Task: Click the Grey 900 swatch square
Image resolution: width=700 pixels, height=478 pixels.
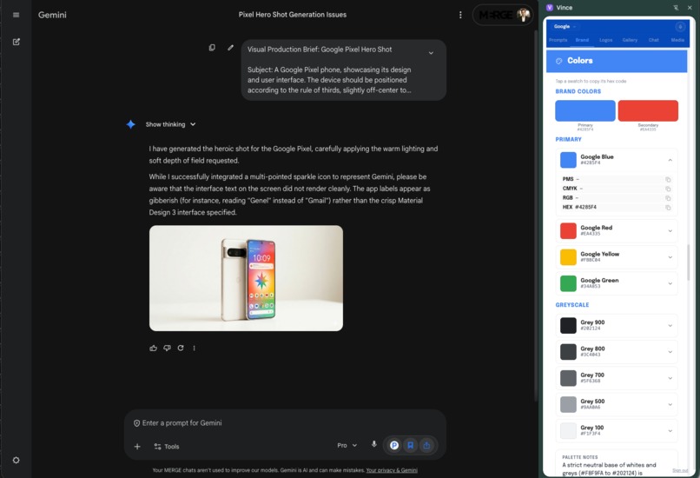Action: point(568,326)
